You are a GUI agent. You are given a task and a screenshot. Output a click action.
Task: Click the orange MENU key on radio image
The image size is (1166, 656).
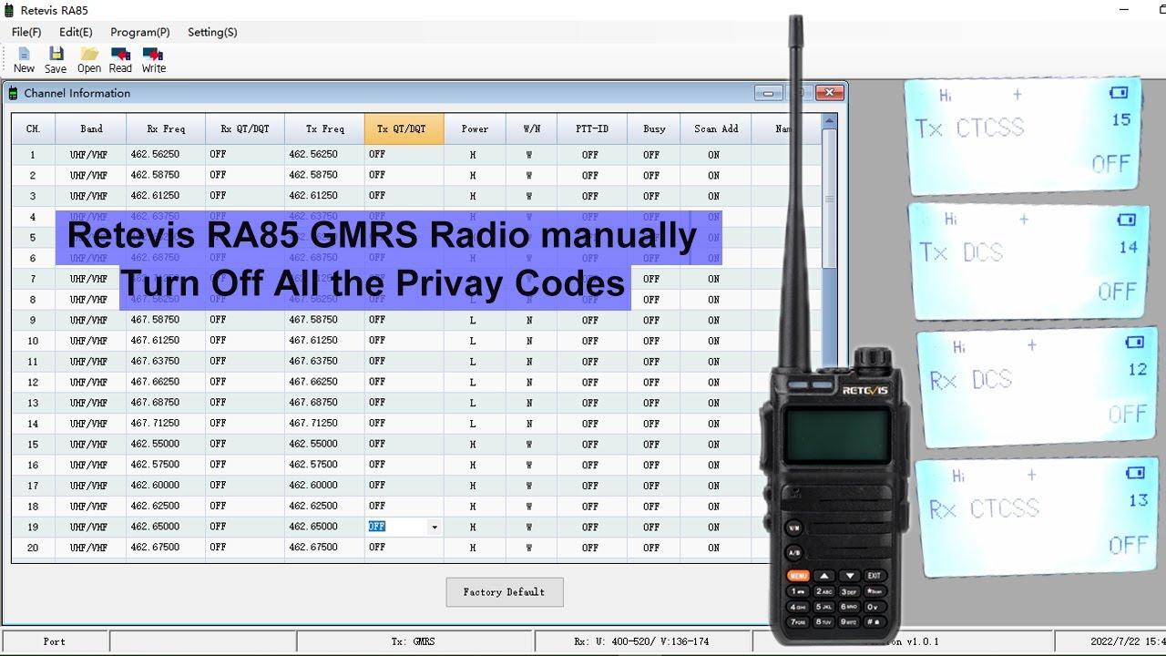click(798, 576)
